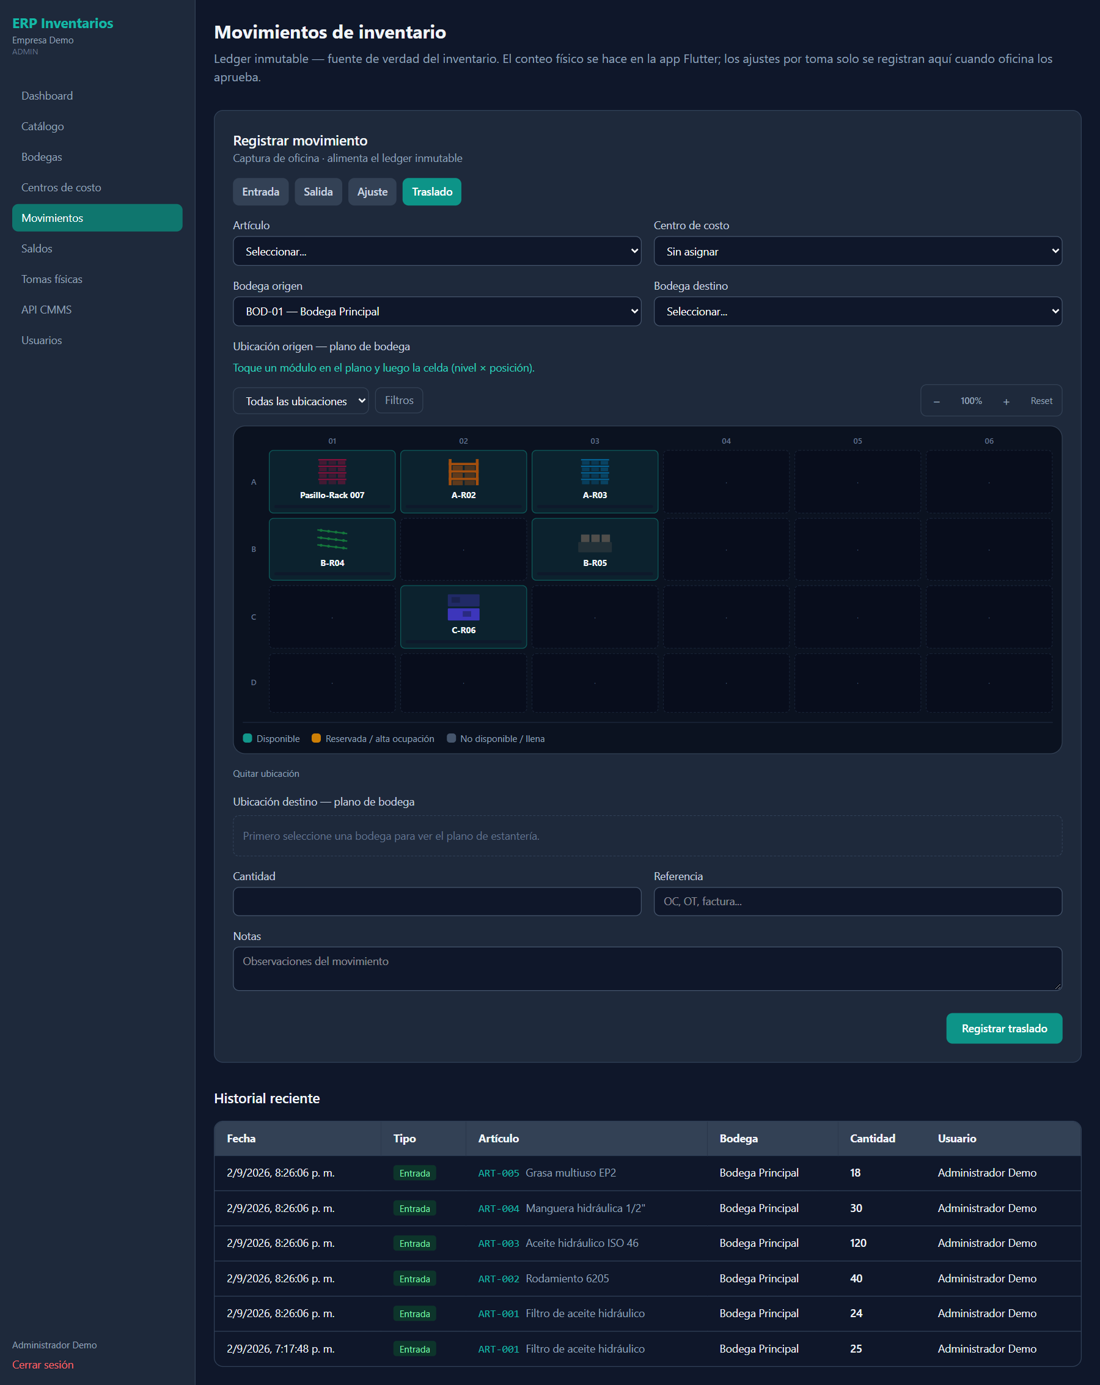
Task: Open the Bodega destino dropdown
Action: pyautogui.click(x=857, y=312)
